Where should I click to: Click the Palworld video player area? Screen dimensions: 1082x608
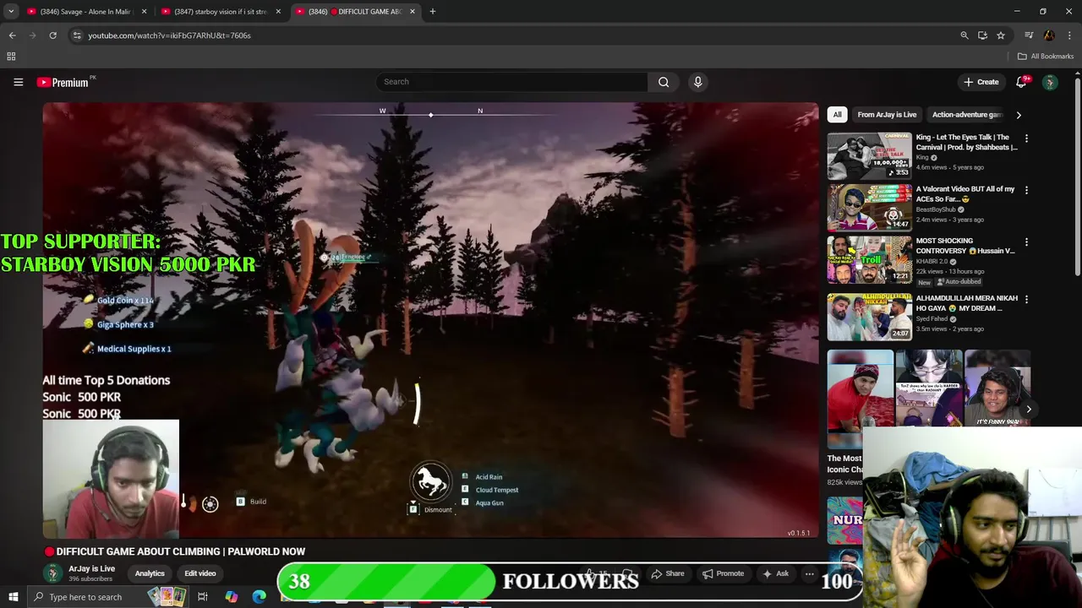[430, 320]
